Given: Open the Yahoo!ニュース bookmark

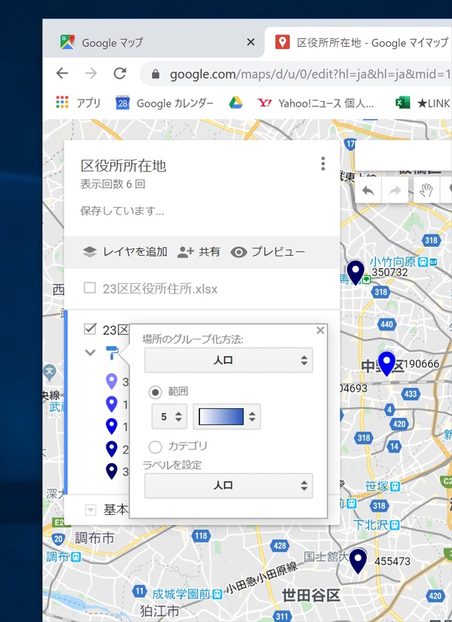Looking at the screenshot, I should 315,103.
